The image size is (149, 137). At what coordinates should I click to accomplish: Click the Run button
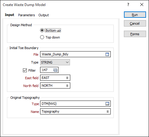(135, 15)
